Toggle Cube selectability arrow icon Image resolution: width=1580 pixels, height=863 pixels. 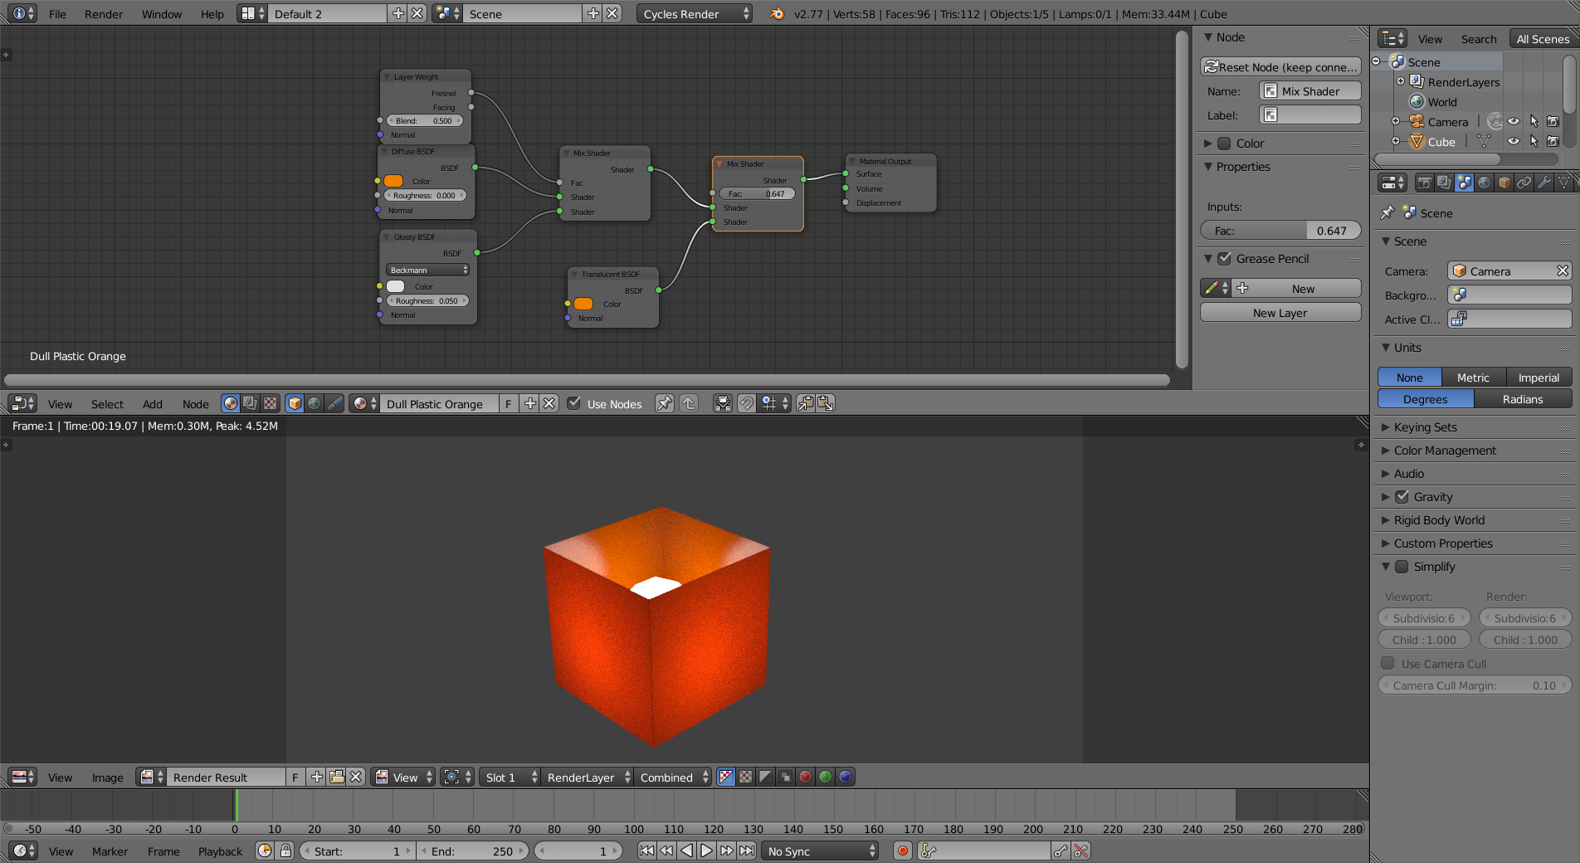click(x=1534, y=142)
